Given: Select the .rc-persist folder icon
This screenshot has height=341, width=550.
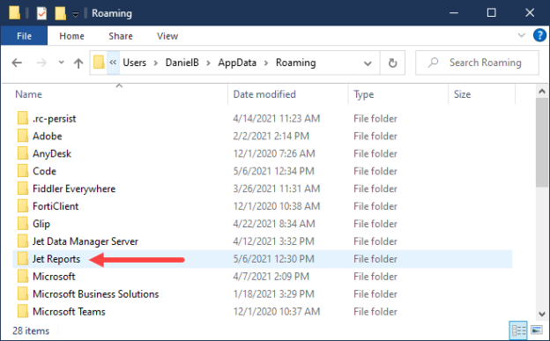Looking at the screenshot, I should pos(23,118).
